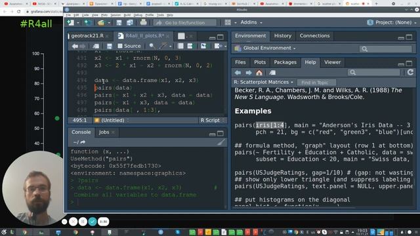Click the Help refresh icon
The height and width of the screenshot is (236, 420).
[x=410, y=72]
